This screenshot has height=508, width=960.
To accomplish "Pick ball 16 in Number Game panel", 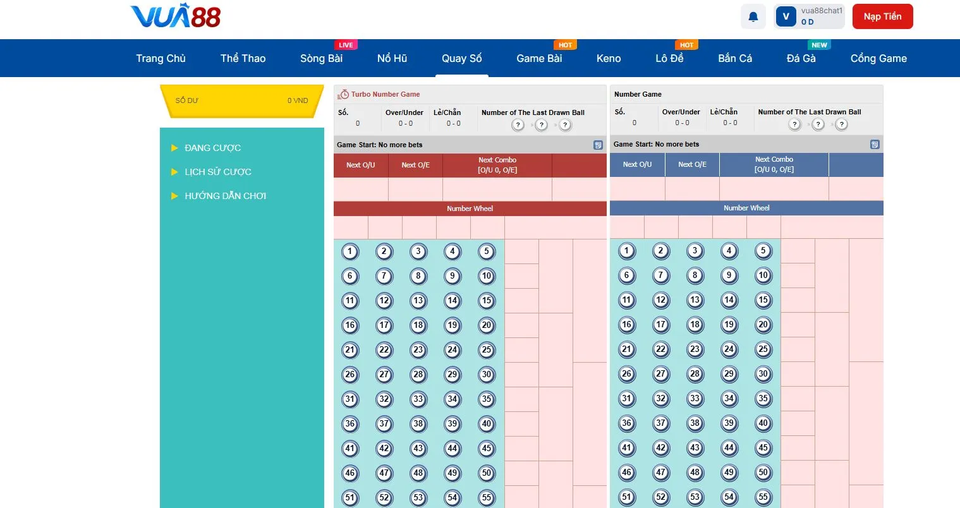I will 627,325.
